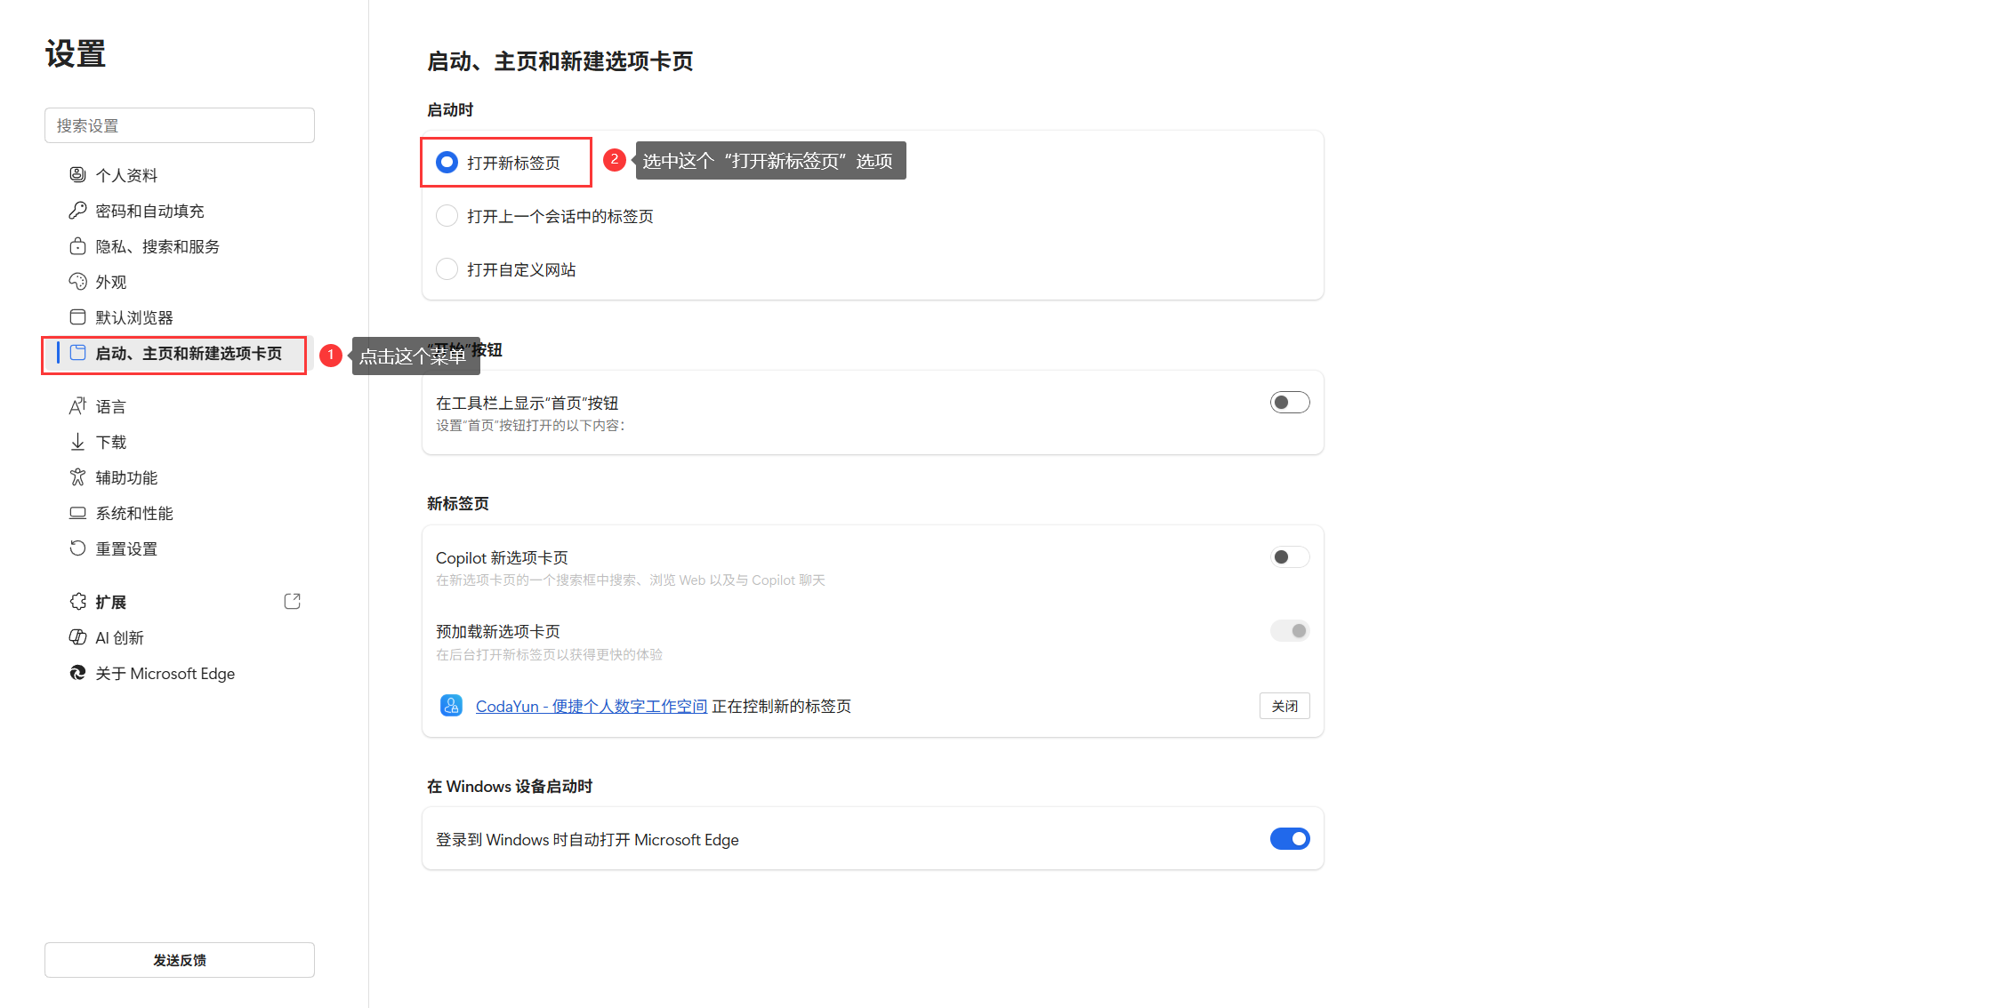Turn on Copilot 新选项卡页 toggle
Viewport: 1997px width, 1008px height.
point(1289,557)
